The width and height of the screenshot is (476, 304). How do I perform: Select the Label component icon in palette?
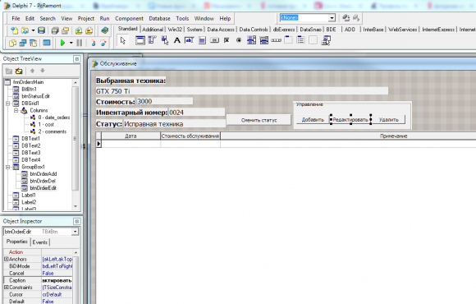(176, 40)
